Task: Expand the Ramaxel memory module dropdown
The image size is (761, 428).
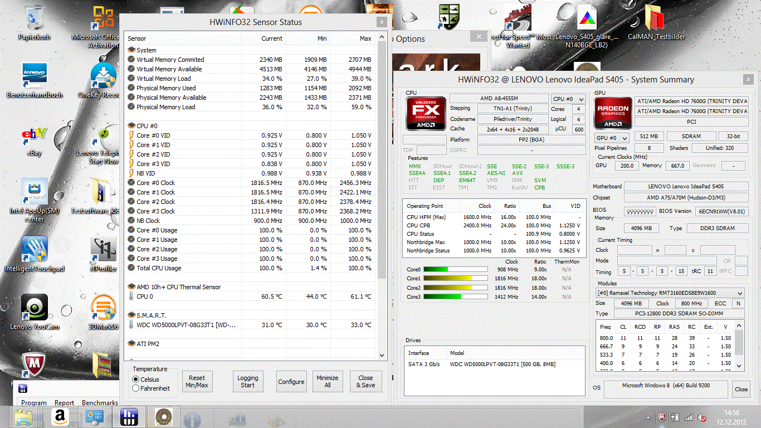Action: point(670,293)
